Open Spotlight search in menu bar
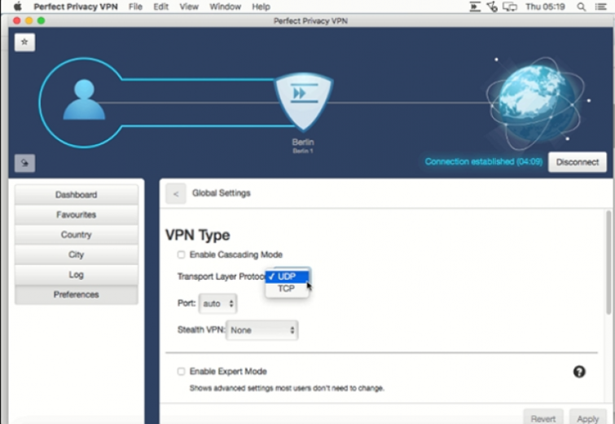The width and height of the screenshot is (615, 424). [x=582, y=7]
